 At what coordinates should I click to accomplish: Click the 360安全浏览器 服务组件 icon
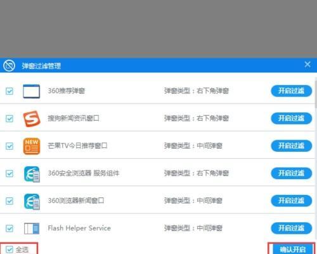pos(32,174)
